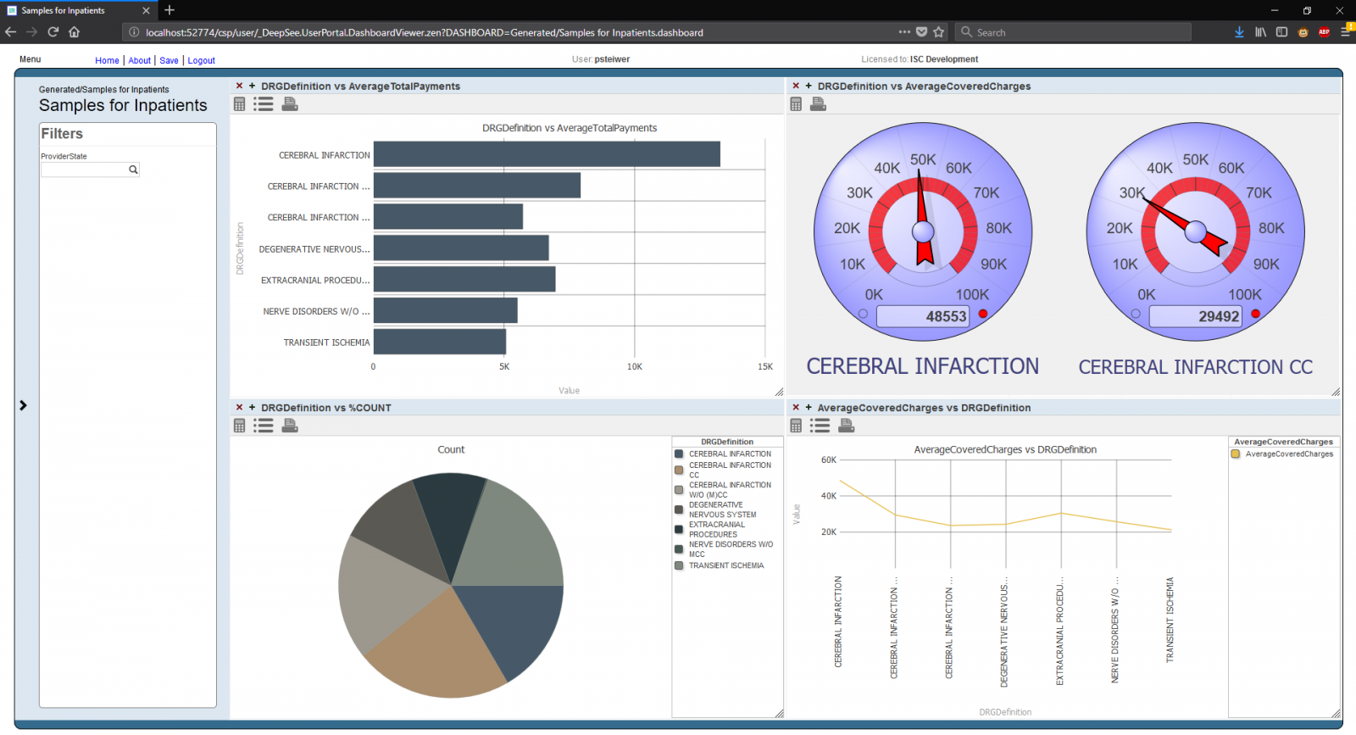Click the list icon in %COUNT pie widget
Viewport: 1356px width, 735px height.
264,426
